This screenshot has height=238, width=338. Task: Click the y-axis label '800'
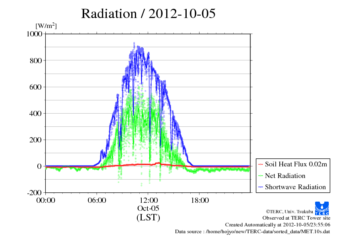pos(36,60)
